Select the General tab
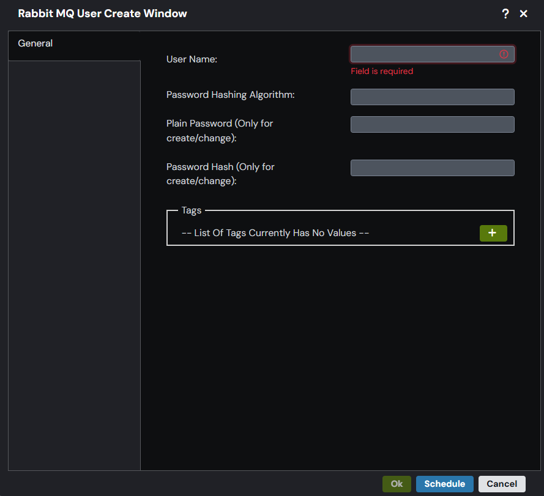This screenshot has height=496, width=544. pos(74,45)
